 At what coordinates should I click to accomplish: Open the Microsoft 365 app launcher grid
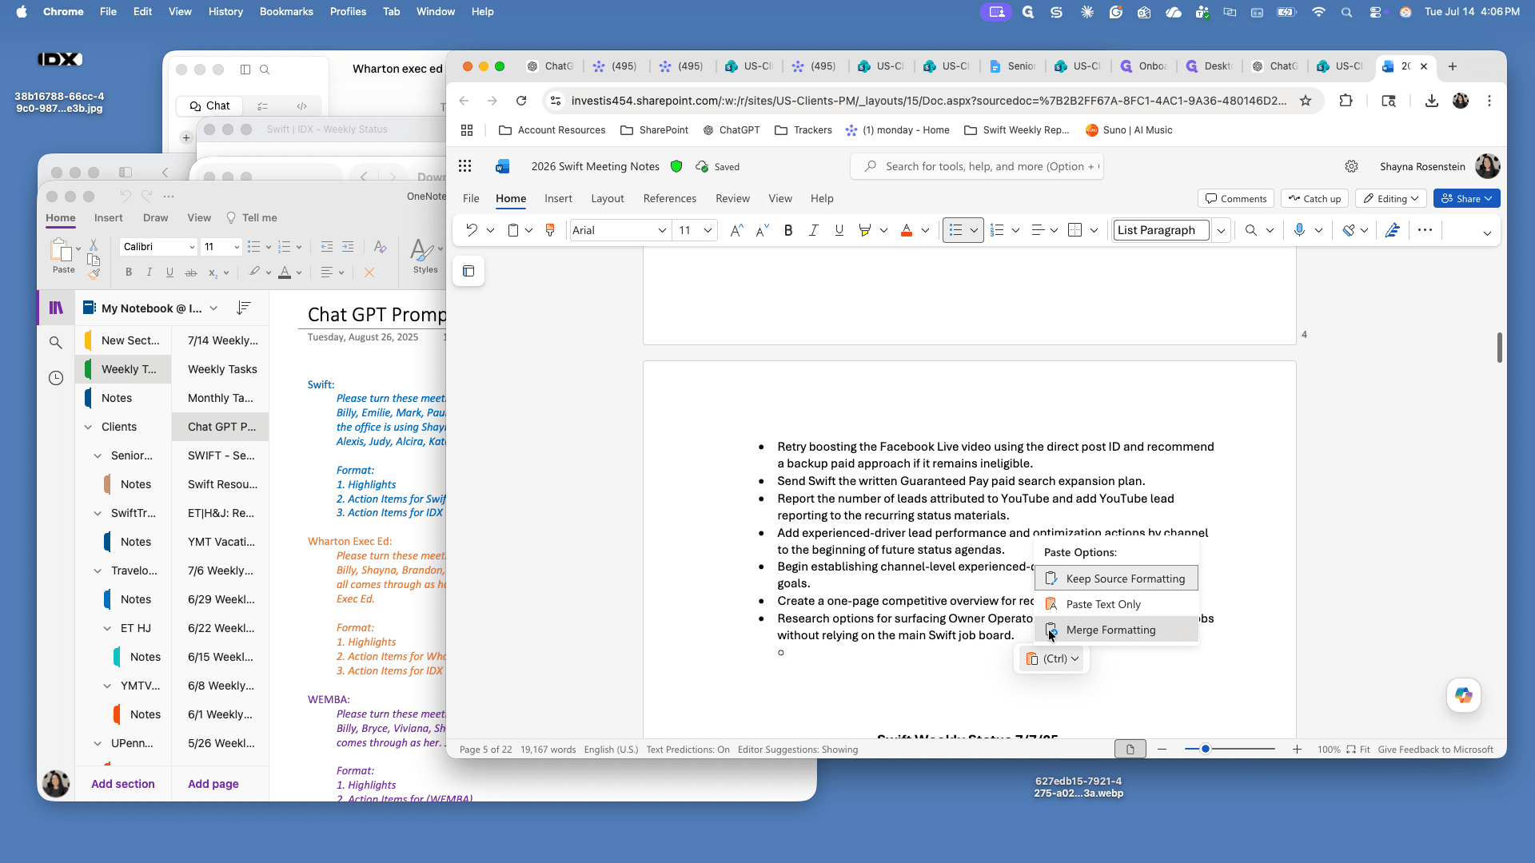[x=465, y=166]
